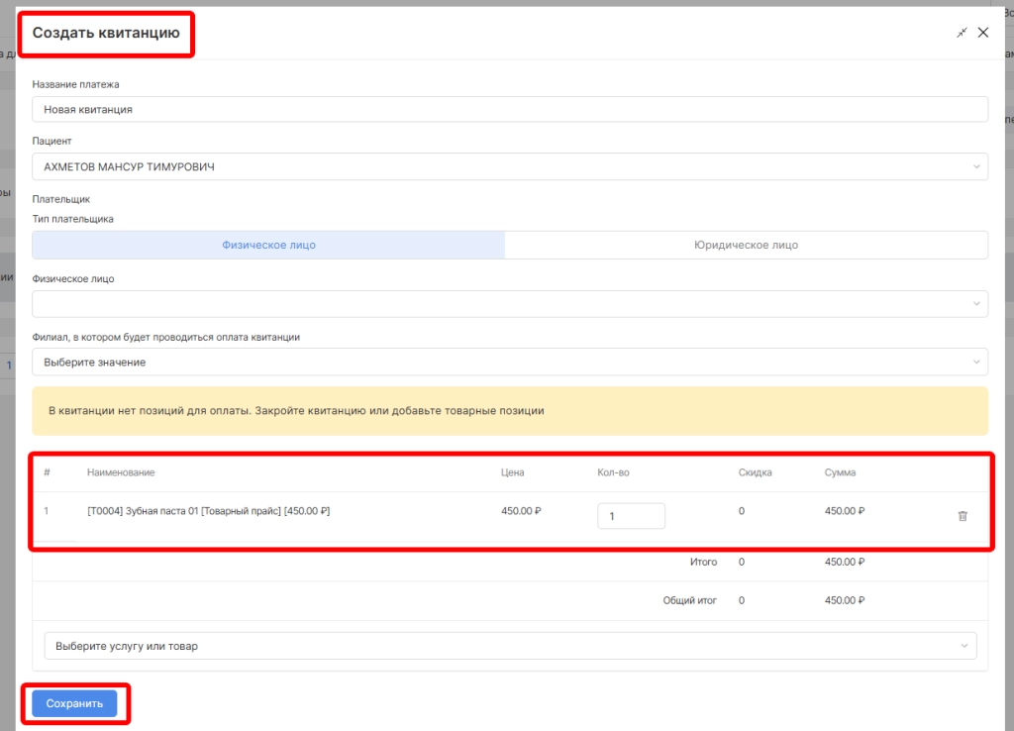Select Физическое лицо payer type

(268, 245)
